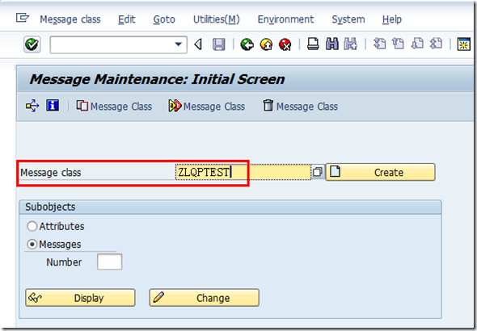
Task: Open the System menu
Action: (x=348, y=19)
